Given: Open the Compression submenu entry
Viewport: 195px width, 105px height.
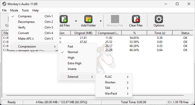Looking at the screenshot, I should point(34,47).
